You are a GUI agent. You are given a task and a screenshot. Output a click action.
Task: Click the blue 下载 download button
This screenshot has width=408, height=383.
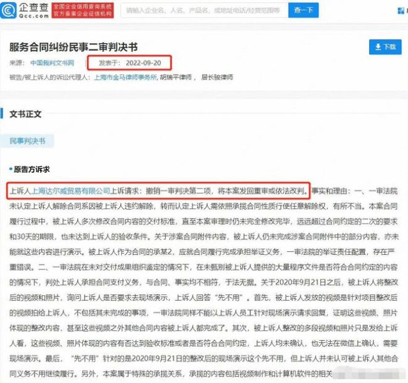tap(385, 47)
